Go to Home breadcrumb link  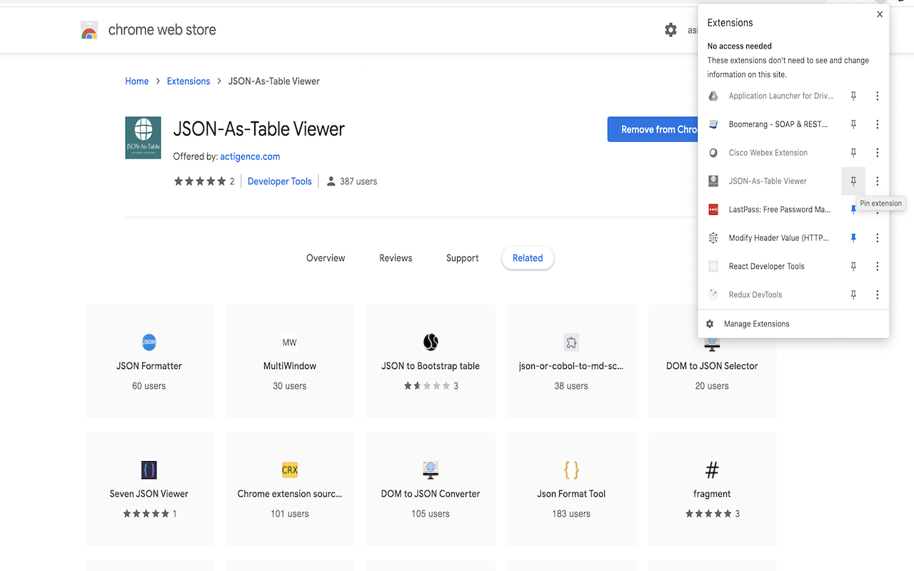tap(137, 81)
